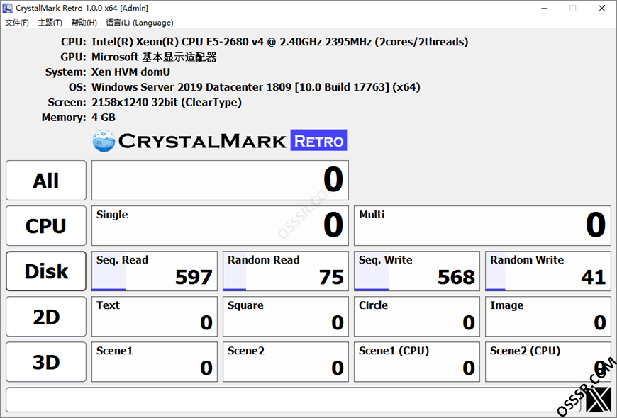Click the Seq. Read score 597
This screenshot has width=617, height=418.
tap(155, 271)
